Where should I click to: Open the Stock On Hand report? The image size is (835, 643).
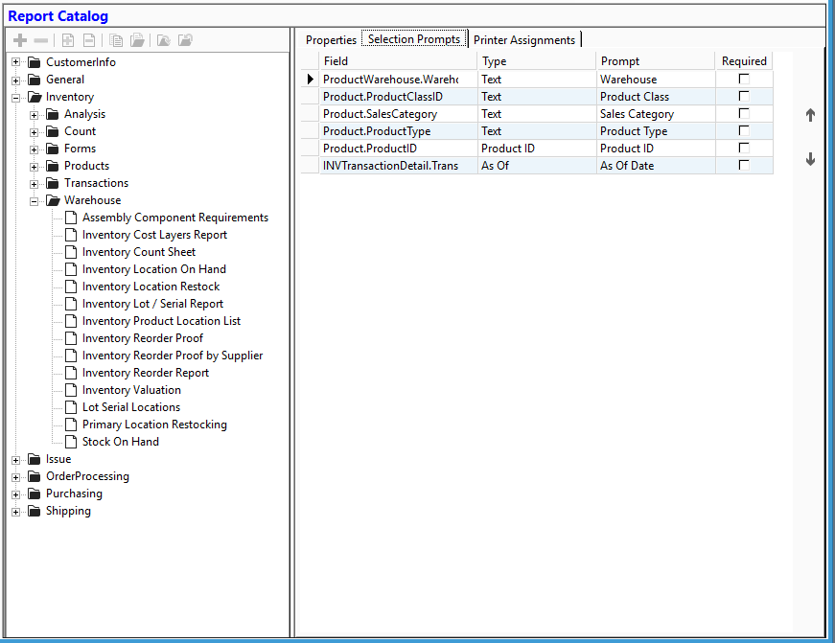120,441
